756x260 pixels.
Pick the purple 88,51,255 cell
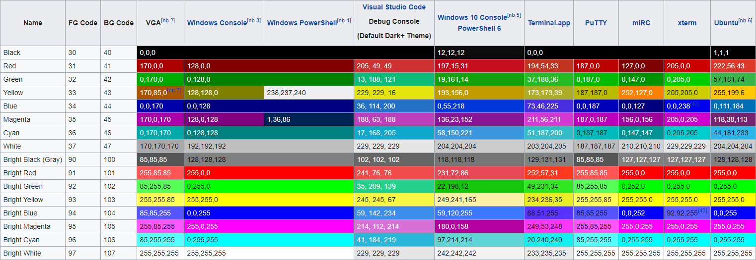tap(549, 213)
